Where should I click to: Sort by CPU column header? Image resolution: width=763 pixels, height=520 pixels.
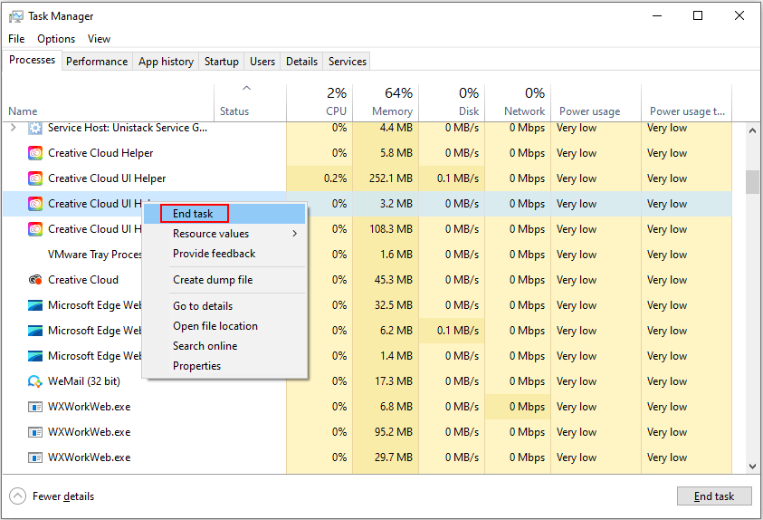[x=320, y=102]
